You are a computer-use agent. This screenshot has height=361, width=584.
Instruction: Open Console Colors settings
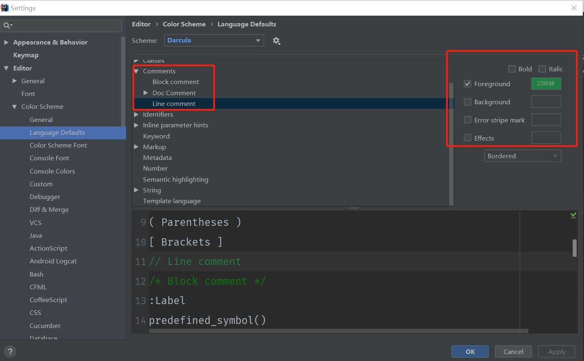coord(52,171)
